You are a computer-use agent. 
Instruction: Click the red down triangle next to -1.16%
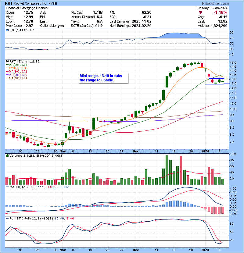(201, 12)
